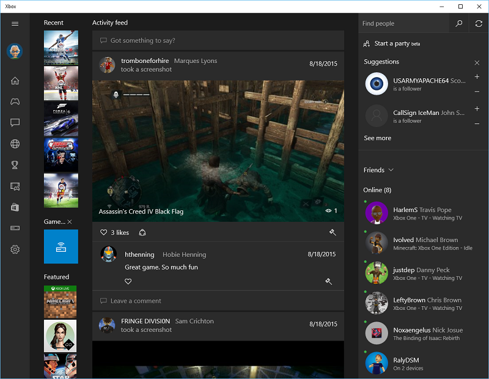489x379 pixels.
Task: Add USARMYAPACHE64 as a friend
Action: pos(477,77)
